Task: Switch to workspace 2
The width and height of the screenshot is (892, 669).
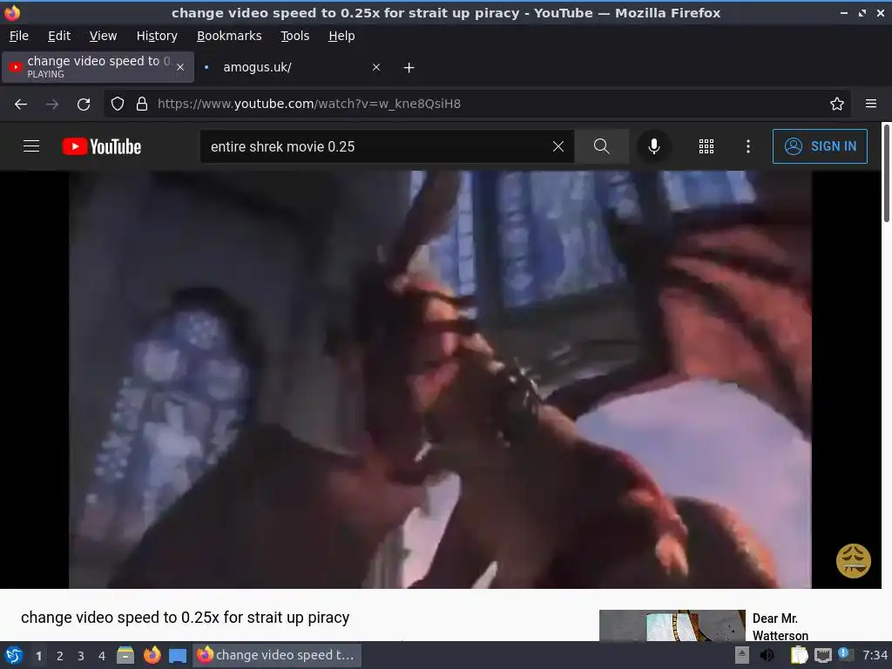Action: [x=60, y=656]
